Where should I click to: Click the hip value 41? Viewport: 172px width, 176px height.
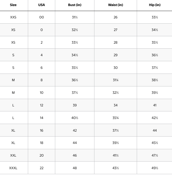155,105
